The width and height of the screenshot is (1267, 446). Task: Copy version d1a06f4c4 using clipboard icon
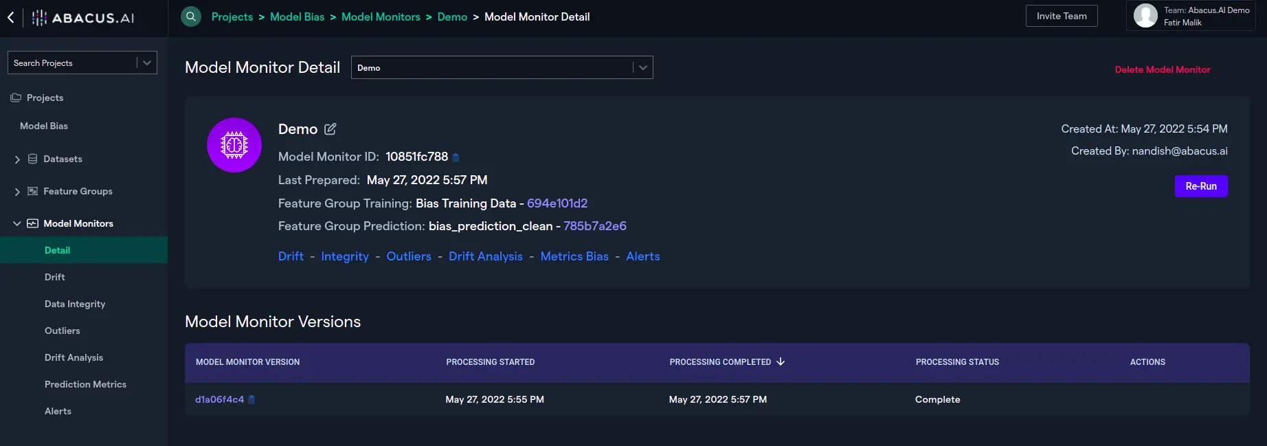click(251, 400)
